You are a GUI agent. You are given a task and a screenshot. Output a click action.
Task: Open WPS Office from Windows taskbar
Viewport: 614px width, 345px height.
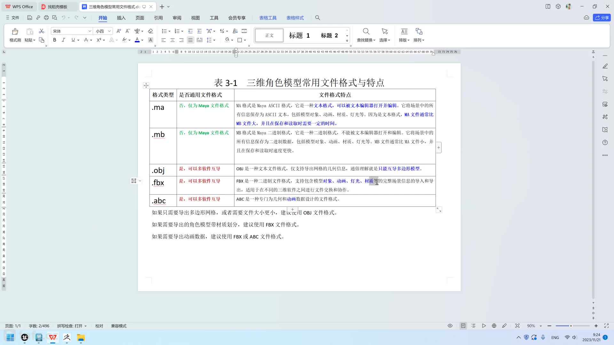[53, 337]
